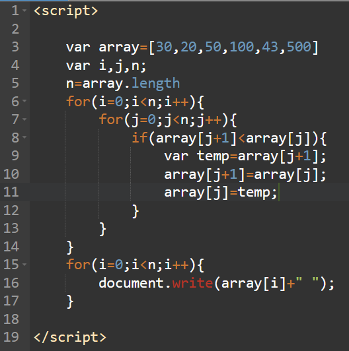Click the opening script tag text
This screenshot has width=349, height=351.
point(65,11)
